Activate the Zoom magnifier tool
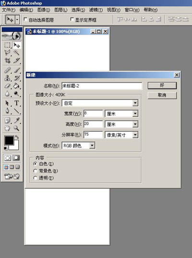 tap(16, 128)
